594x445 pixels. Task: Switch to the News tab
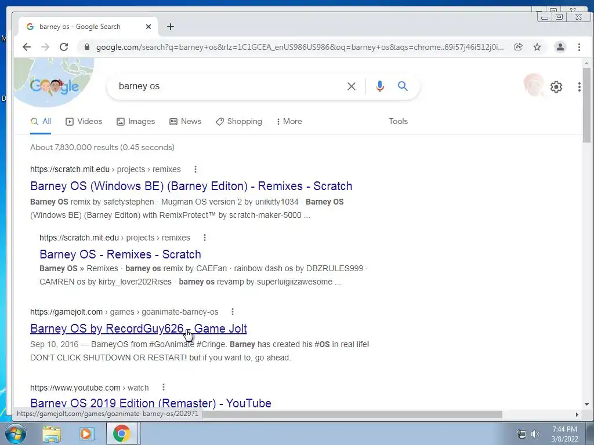pos(185,122)
